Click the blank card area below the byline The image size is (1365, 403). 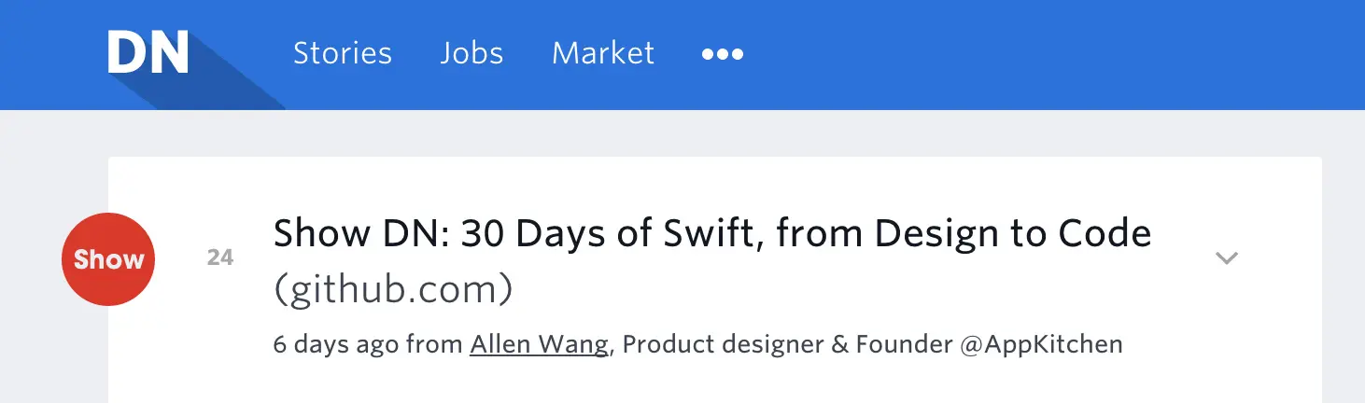point(710,382)
